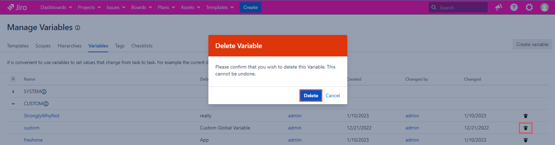Collapse the CUSTOM variables group

[x=13, y=104]
